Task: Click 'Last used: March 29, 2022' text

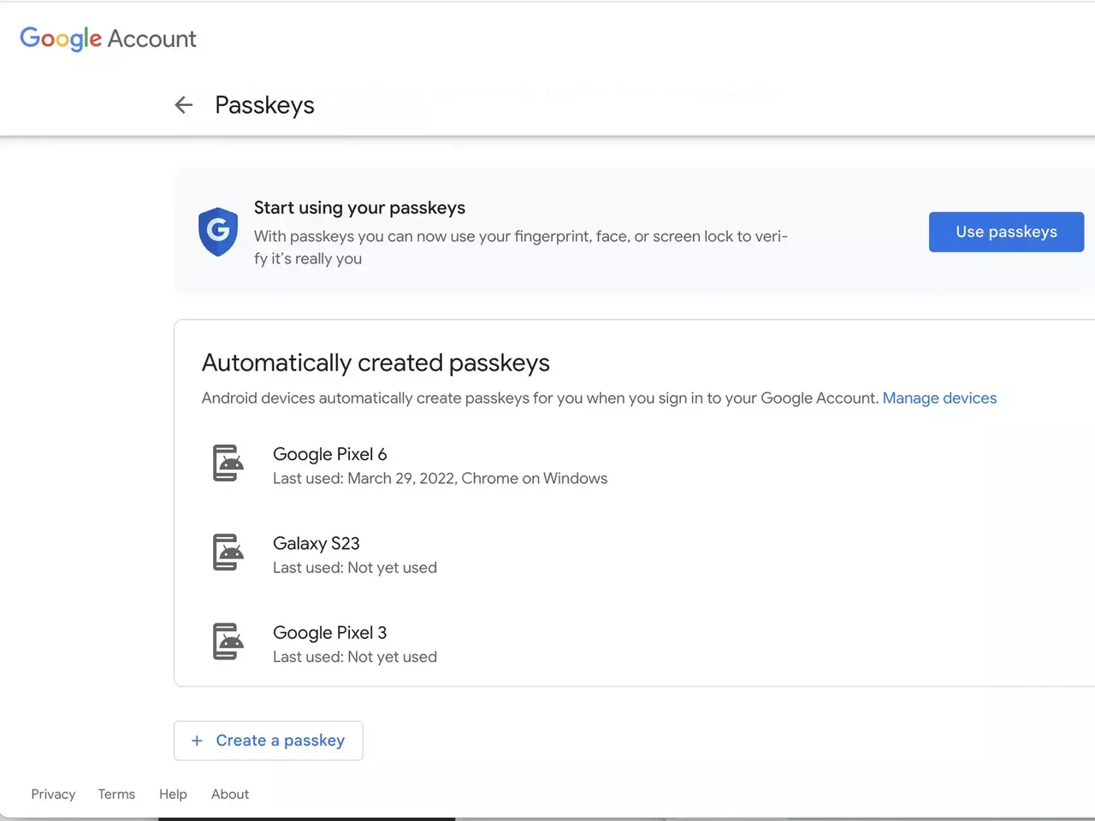Action: (364, 478)
